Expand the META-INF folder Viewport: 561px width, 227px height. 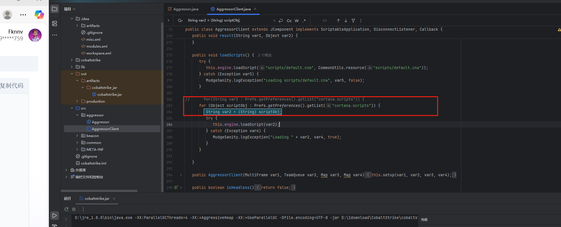click(x=77, y=149)
